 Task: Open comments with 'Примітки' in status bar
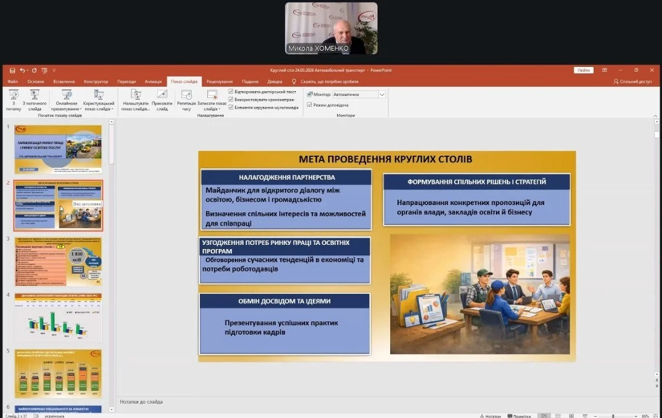point(519,416)
